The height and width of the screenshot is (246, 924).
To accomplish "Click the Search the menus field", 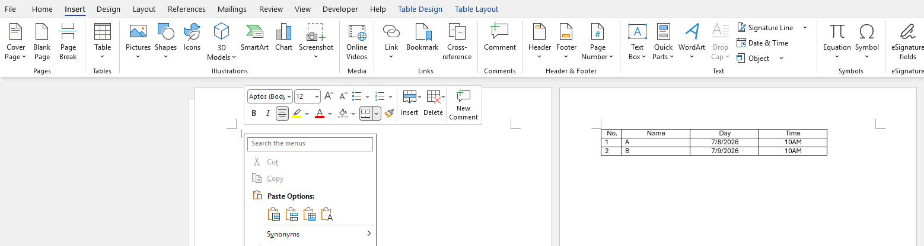I will point(310,143).
